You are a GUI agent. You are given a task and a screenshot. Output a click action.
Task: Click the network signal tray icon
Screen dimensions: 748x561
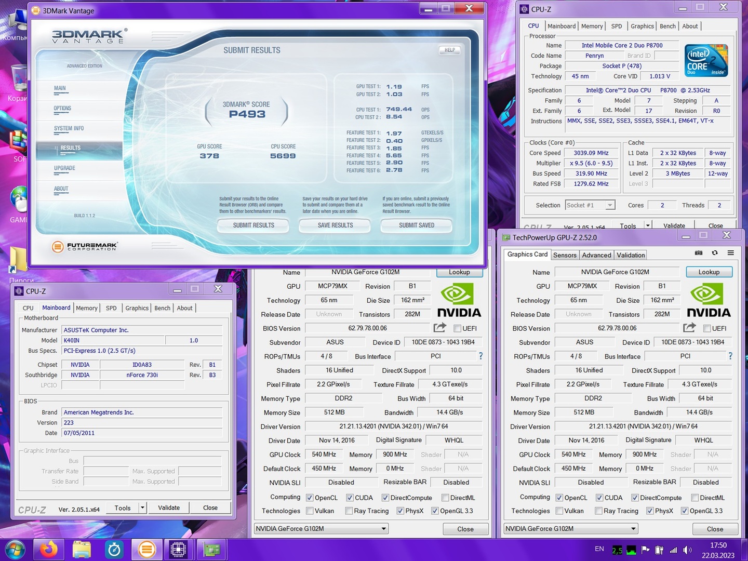(674, 550)
